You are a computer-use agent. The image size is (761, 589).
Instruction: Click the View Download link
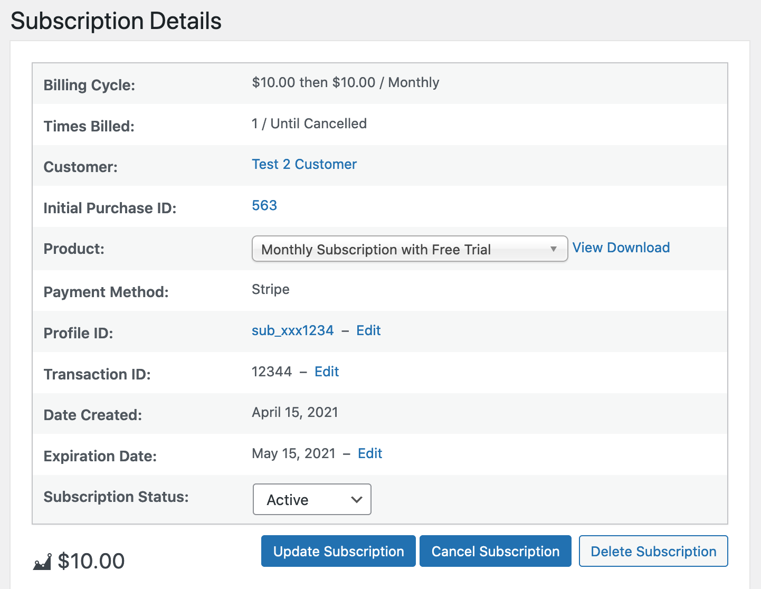[621, 248]
